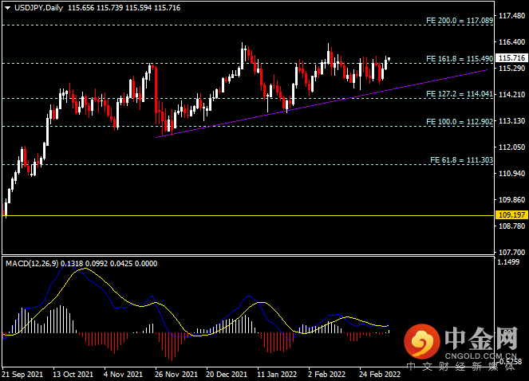Image resolution: width=529 pixels, height=381 pixels.
Task: Select the purple ascending trendline
Action: (x=322, y=104)
